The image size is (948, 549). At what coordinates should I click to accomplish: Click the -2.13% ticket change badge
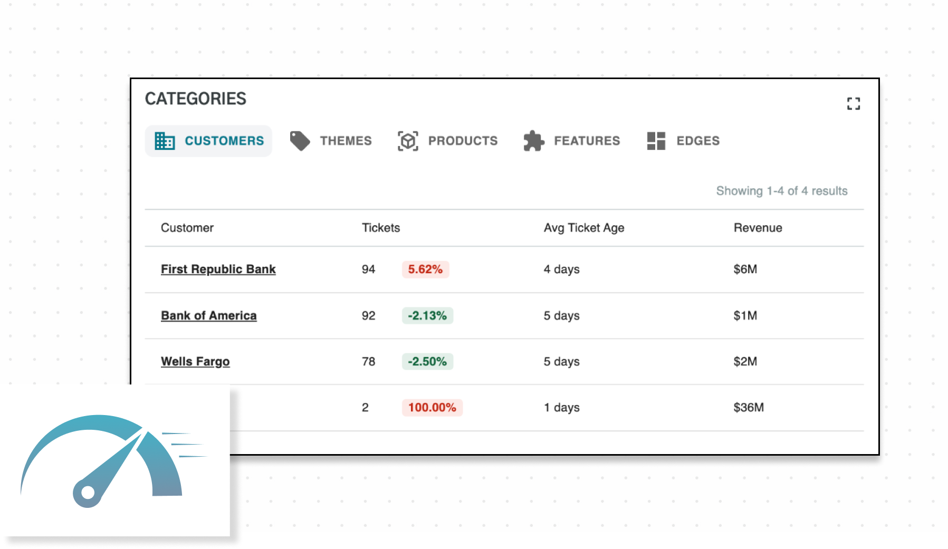click(x=427, y=315)
